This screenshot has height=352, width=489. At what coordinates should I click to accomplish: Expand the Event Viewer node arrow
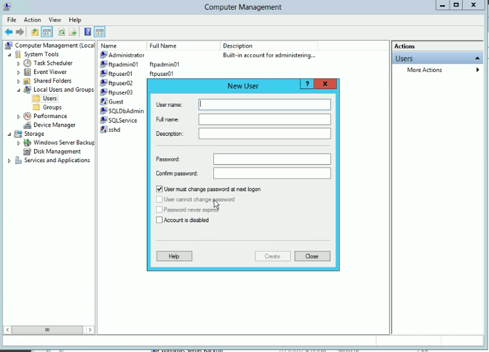[18, 72]
